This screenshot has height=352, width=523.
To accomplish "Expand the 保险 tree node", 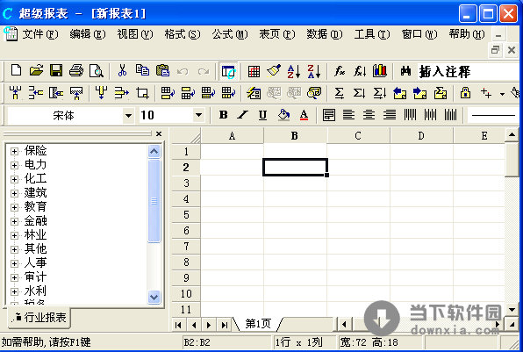I will point(14,151).
